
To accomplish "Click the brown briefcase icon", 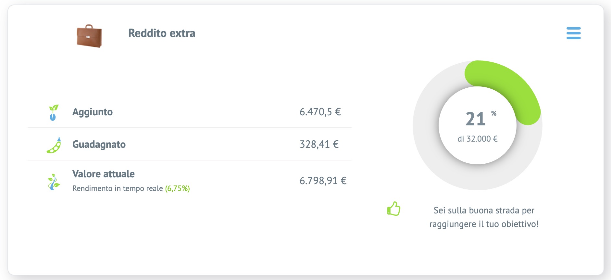I will 89,36.
